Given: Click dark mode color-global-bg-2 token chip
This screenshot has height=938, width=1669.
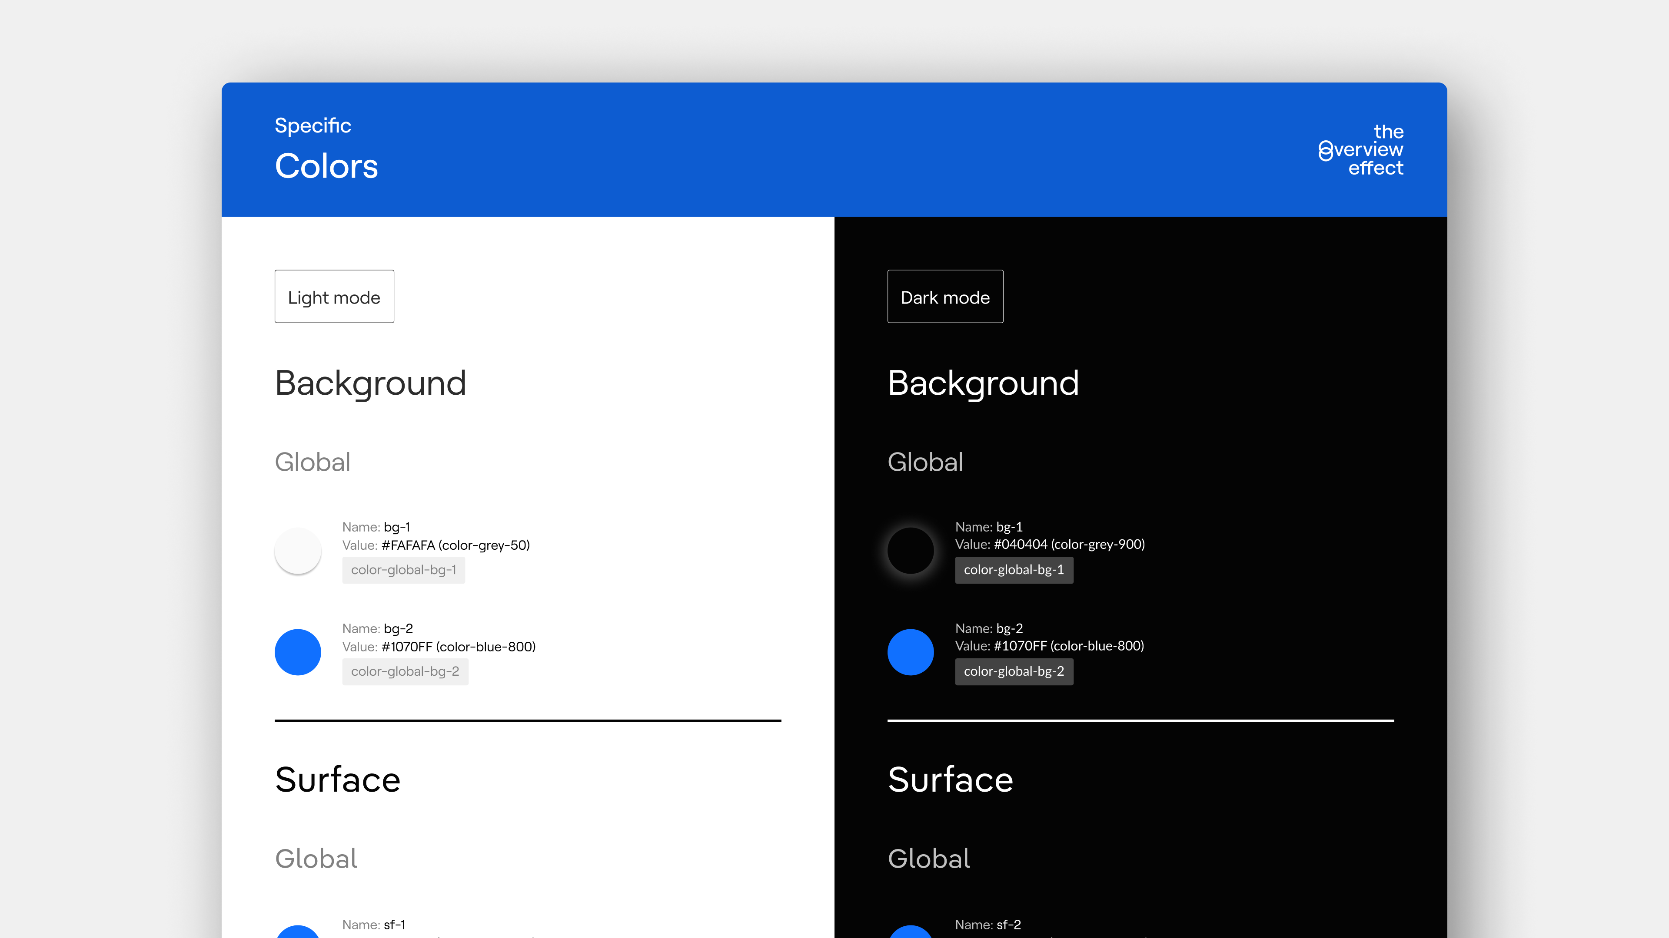Looking at the screenshot, I should [1013, 671].
